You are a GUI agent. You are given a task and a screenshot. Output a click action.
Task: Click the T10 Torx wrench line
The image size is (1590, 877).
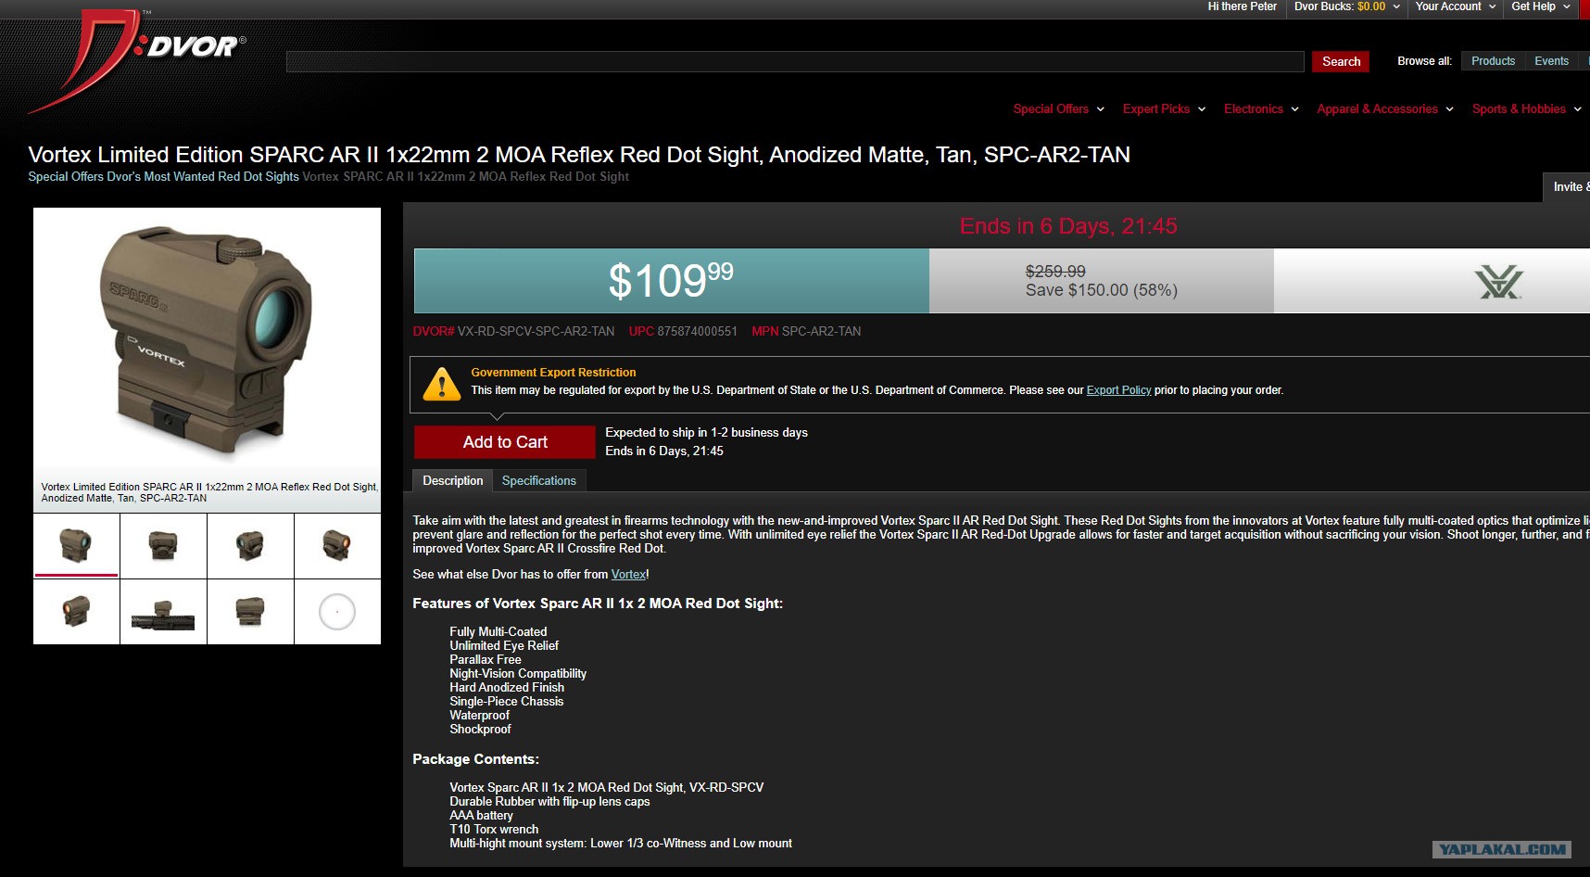pos(494,830)
